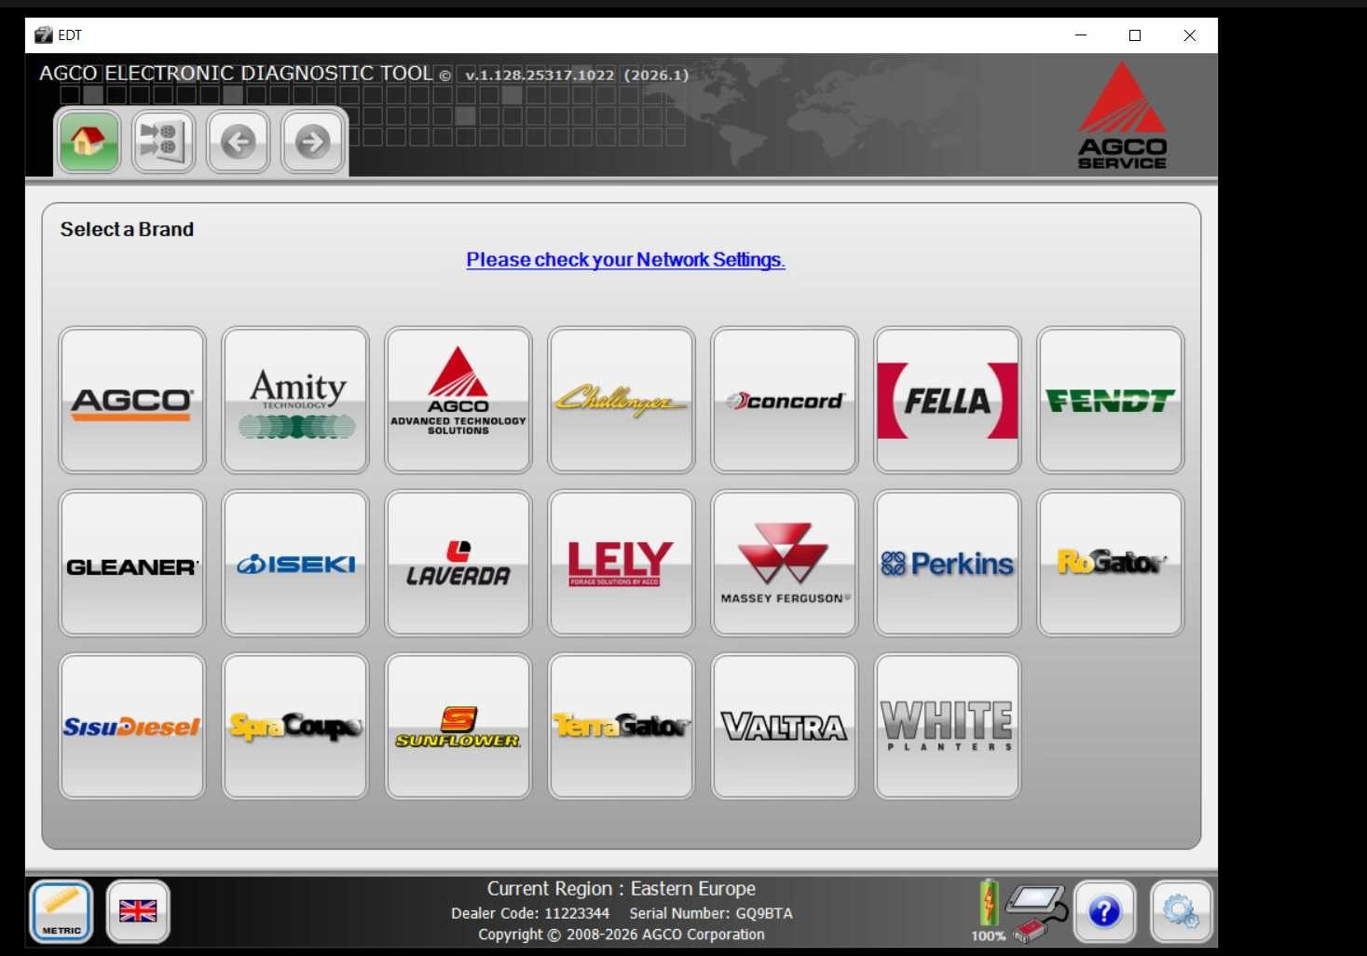Select the RoGator brand tile
This screenshot has width=1367, height=956.
[x=1111, y=564]
